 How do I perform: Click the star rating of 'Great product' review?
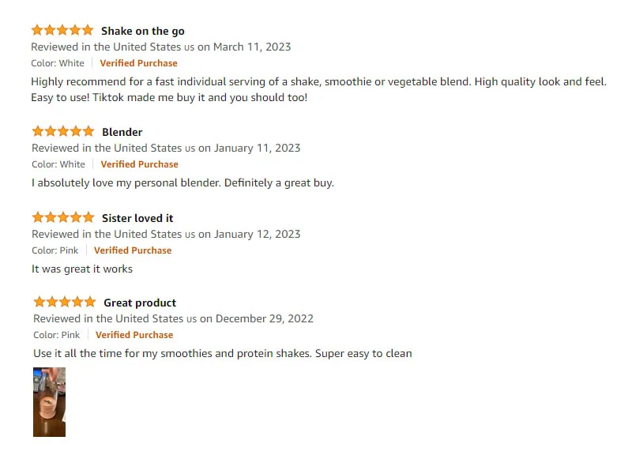65,303
